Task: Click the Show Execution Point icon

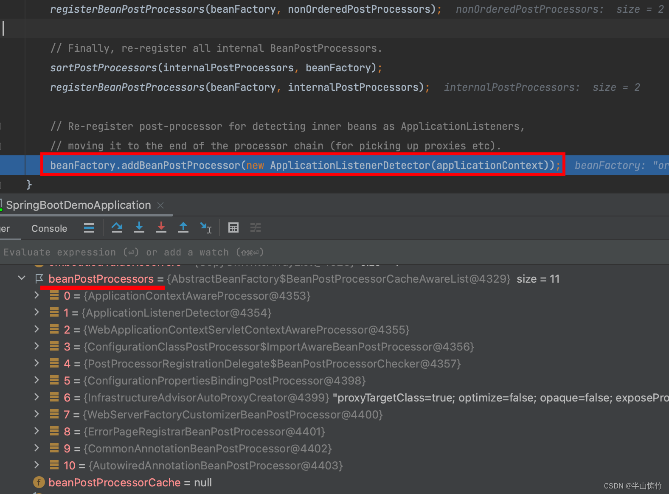Action: (x=89, y=228)
